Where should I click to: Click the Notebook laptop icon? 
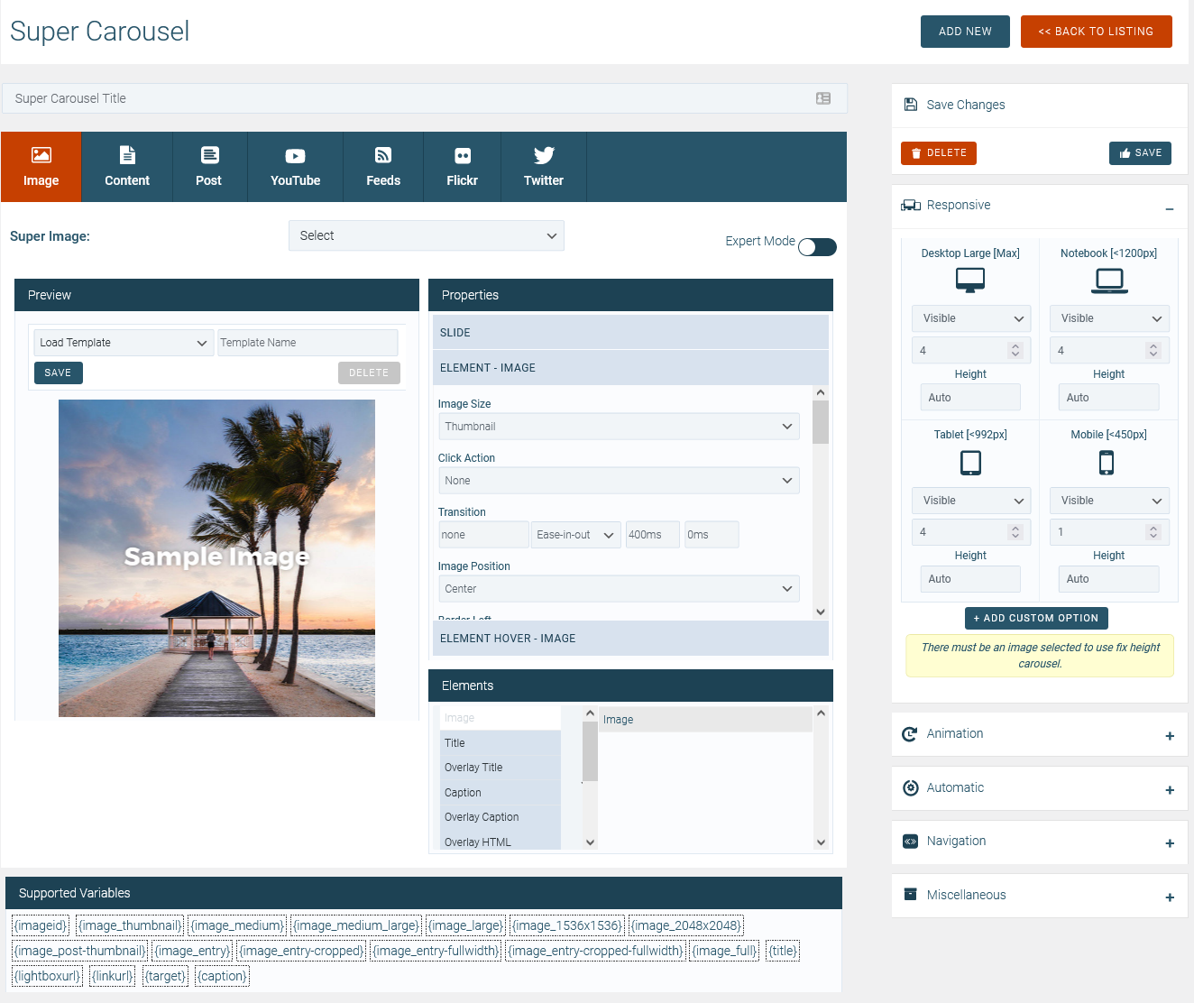[x=1109, y=281]
